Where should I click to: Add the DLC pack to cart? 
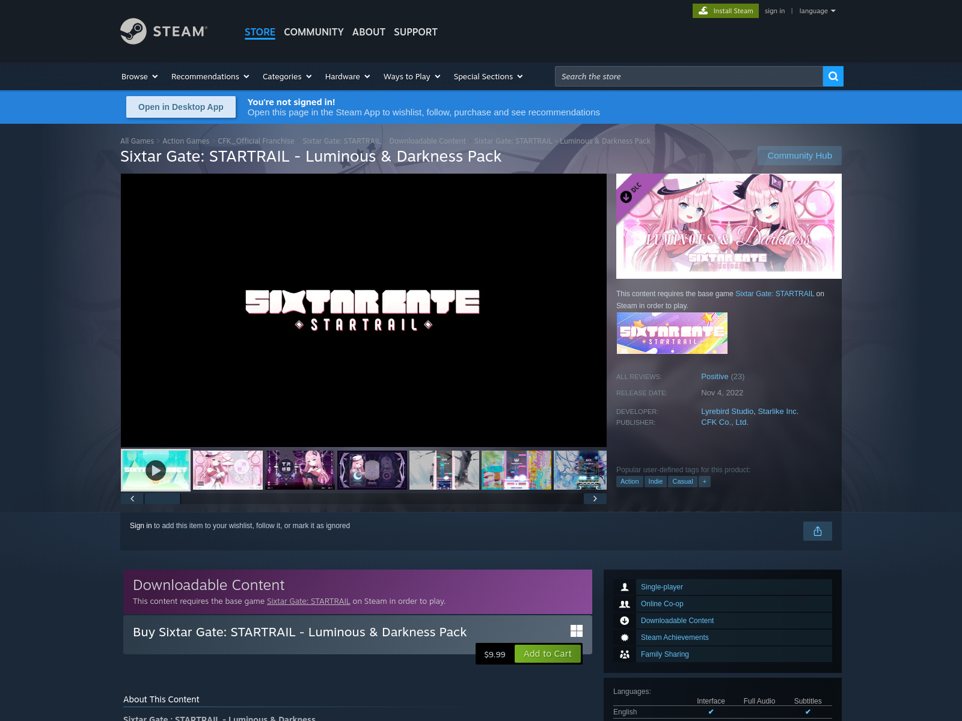(x=548, y=654)
